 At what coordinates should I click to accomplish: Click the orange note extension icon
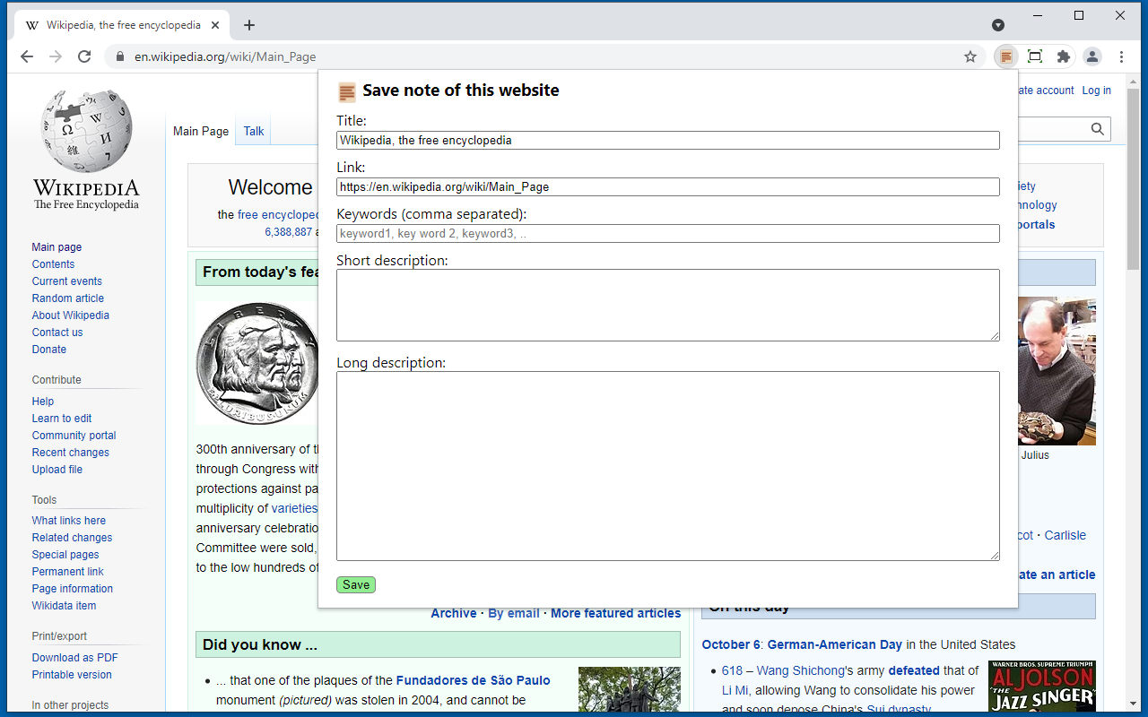(x=1005, y=56)
